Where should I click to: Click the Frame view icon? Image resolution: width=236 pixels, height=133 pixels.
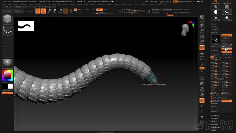[x=202, y=78]
